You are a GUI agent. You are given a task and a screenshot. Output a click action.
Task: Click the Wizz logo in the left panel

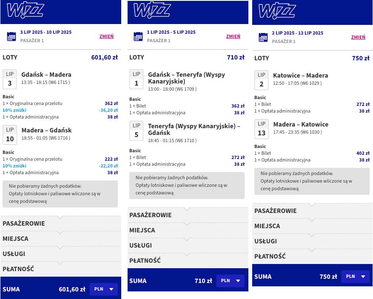tap(25, 11)
